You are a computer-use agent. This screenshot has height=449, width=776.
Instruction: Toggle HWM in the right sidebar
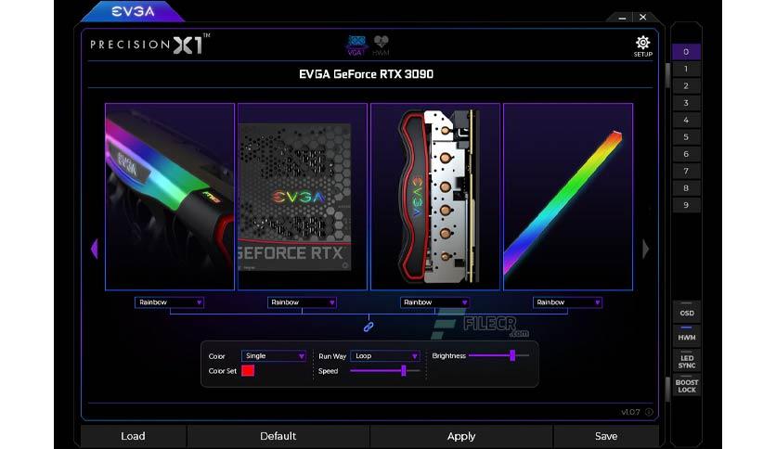[686, 335]
